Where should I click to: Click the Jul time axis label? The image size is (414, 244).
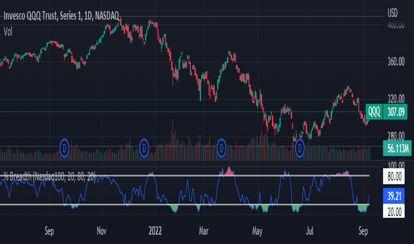coord(310,231)
